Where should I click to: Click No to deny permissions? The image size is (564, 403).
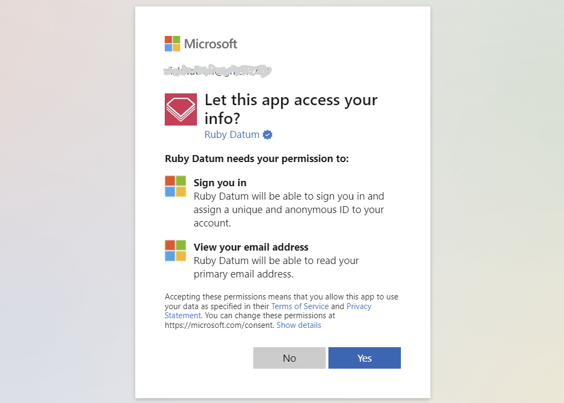coord(289,358)
